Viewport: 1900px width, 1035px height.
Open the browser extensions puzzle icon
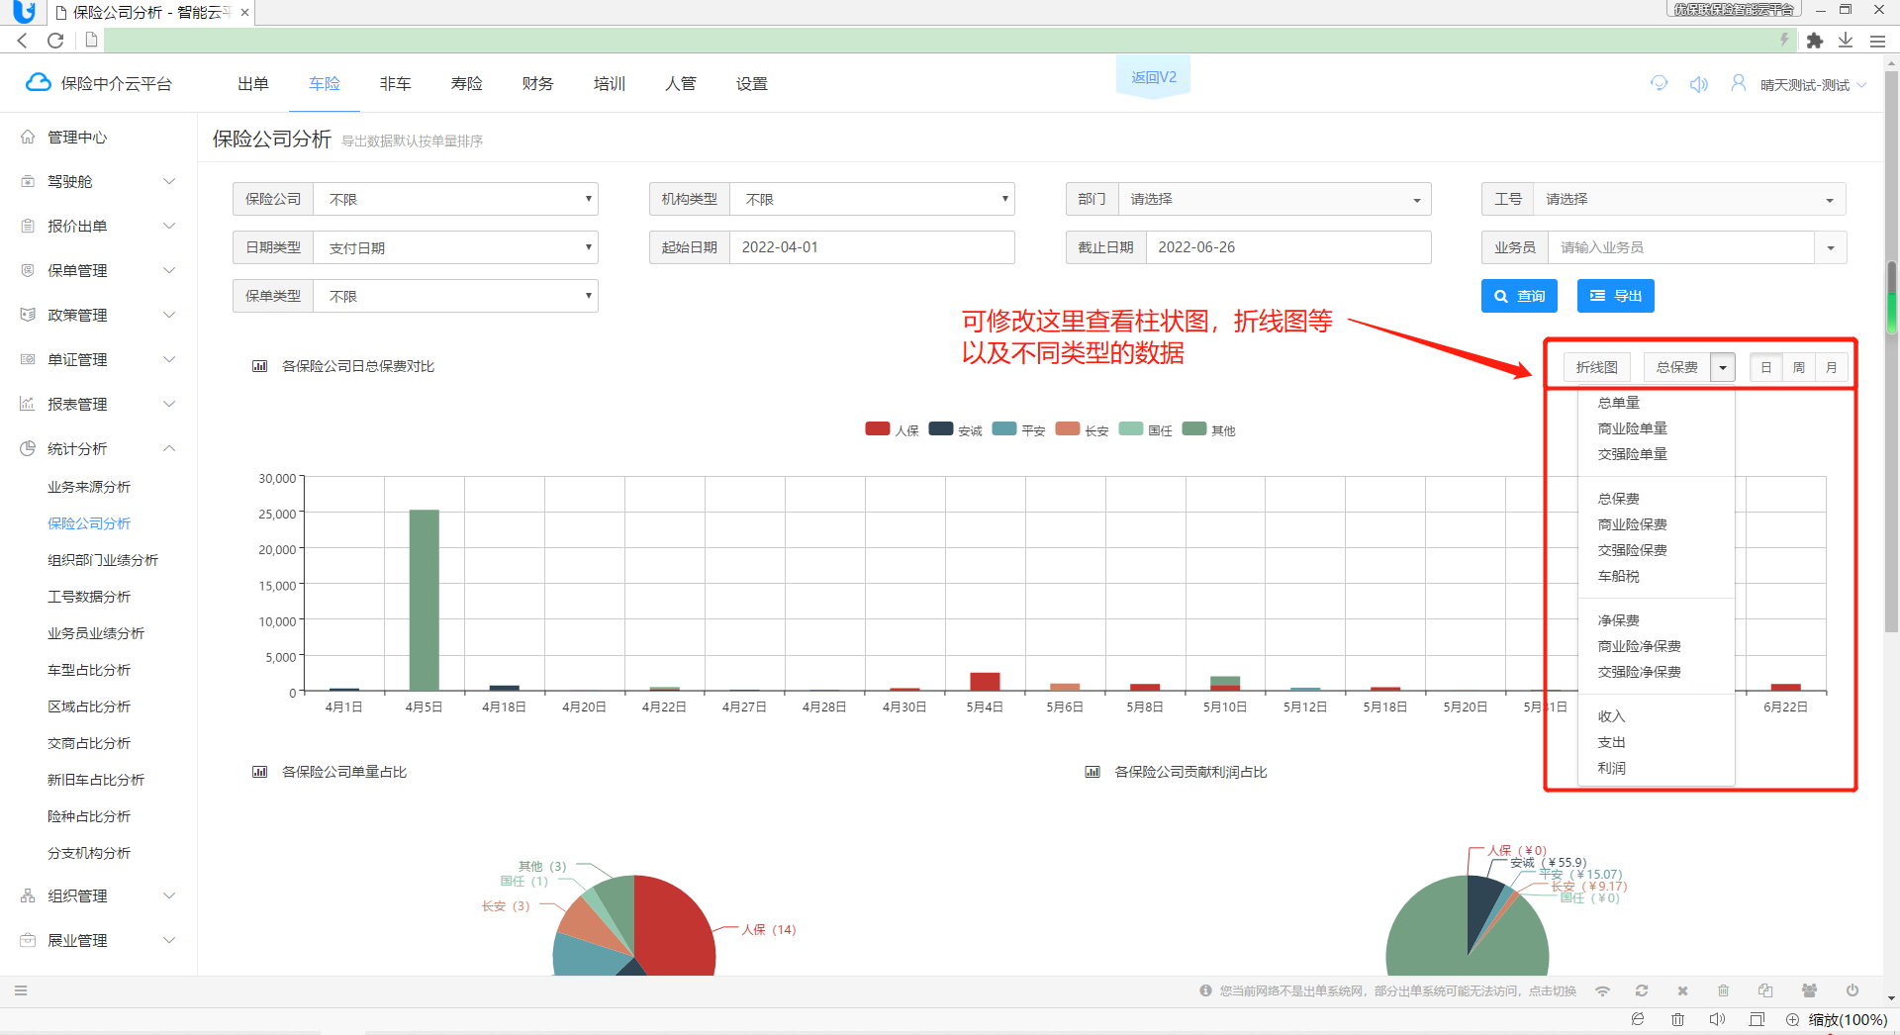point(1814,41)
